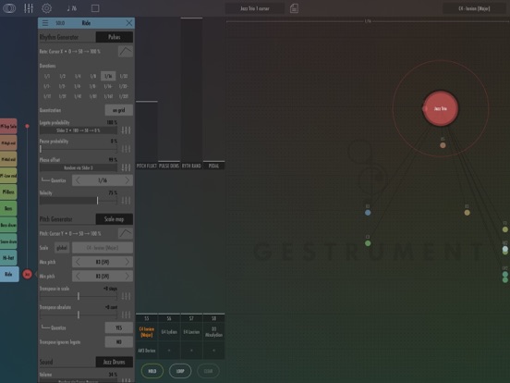Click the tempo note icon showing 76
Image resolution: width=510 pixels, height=383 pixels.
pyautogui.click(x=71, y=8)
